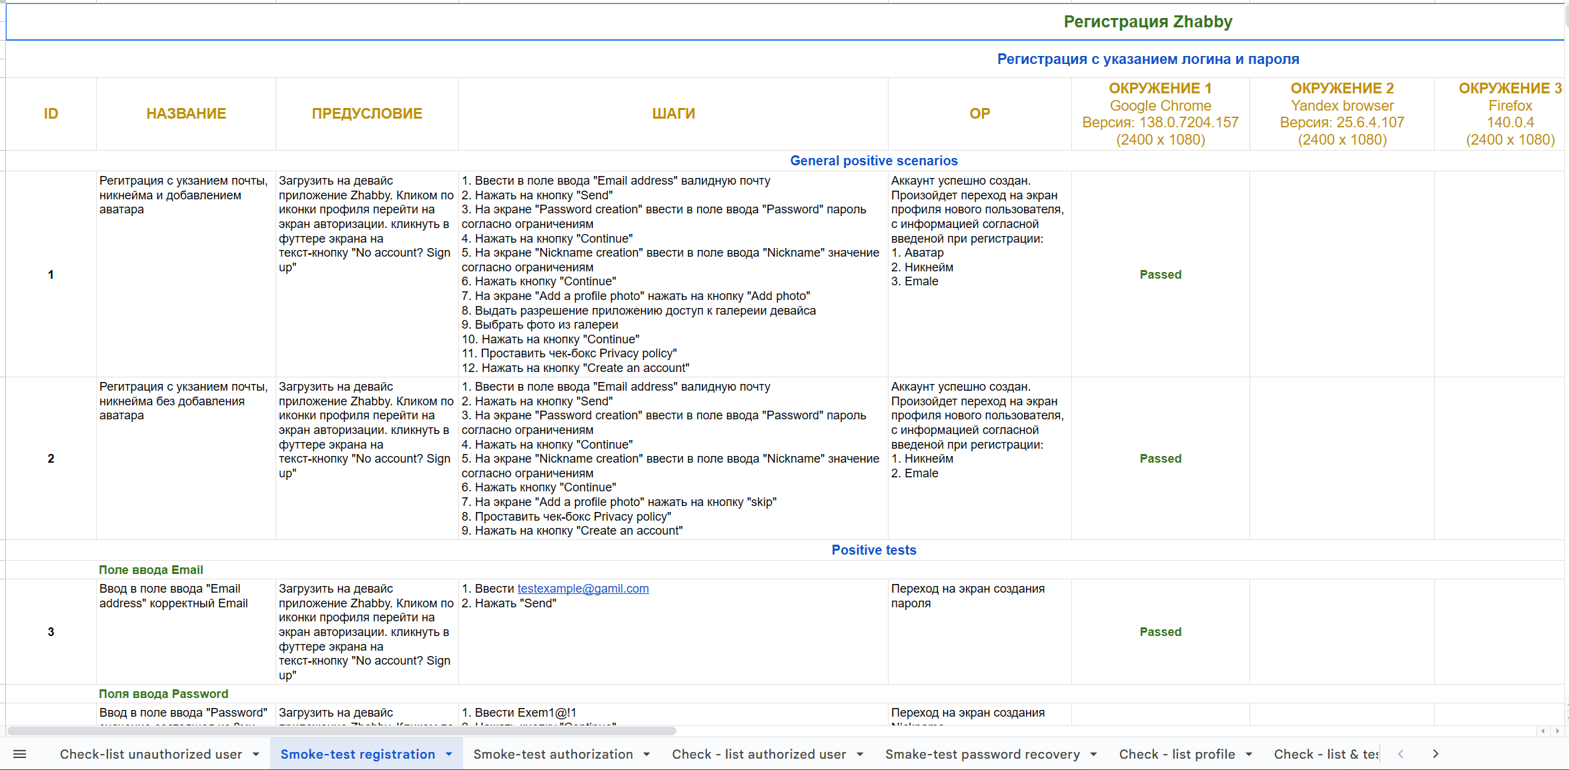Expand Smake-test password recovery tab menu

1093,754
